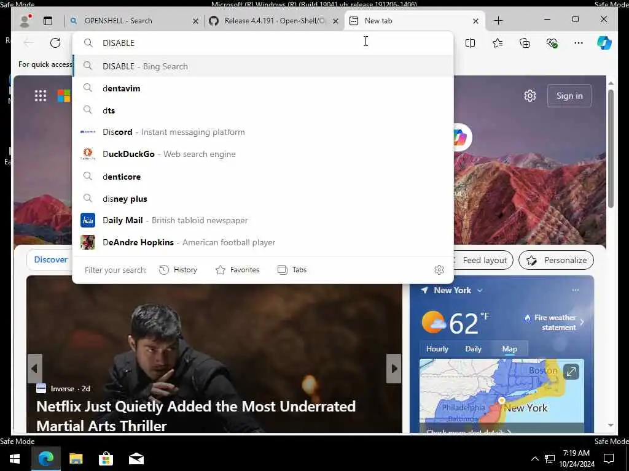Viewport: 629px width, 471px height.
Task: Go to the next news story arrow
Action: tap(394, 369)
